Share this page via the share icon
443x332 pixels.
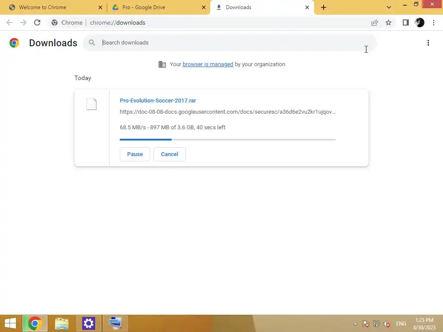tap(375, 22)
